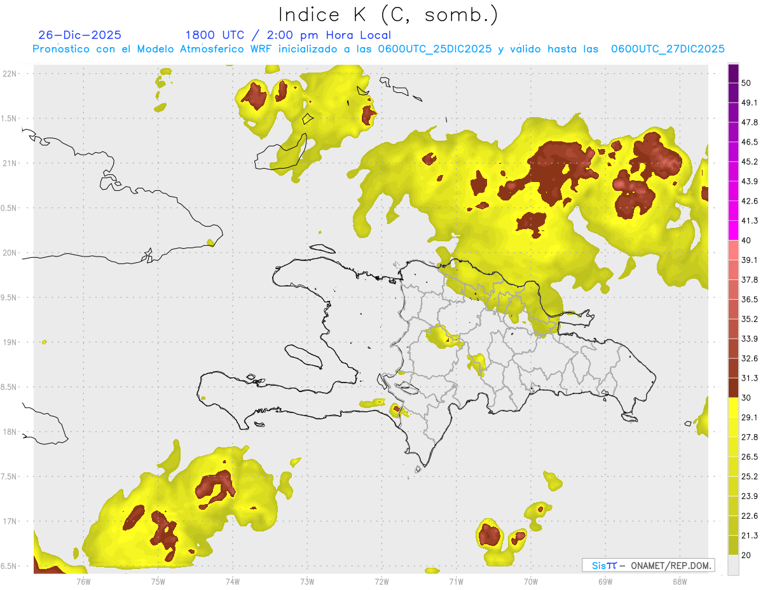Click the legend value "36.5"
Viewport: 763px width, 590px height.
pyautogui.click(x=750, y=299)
